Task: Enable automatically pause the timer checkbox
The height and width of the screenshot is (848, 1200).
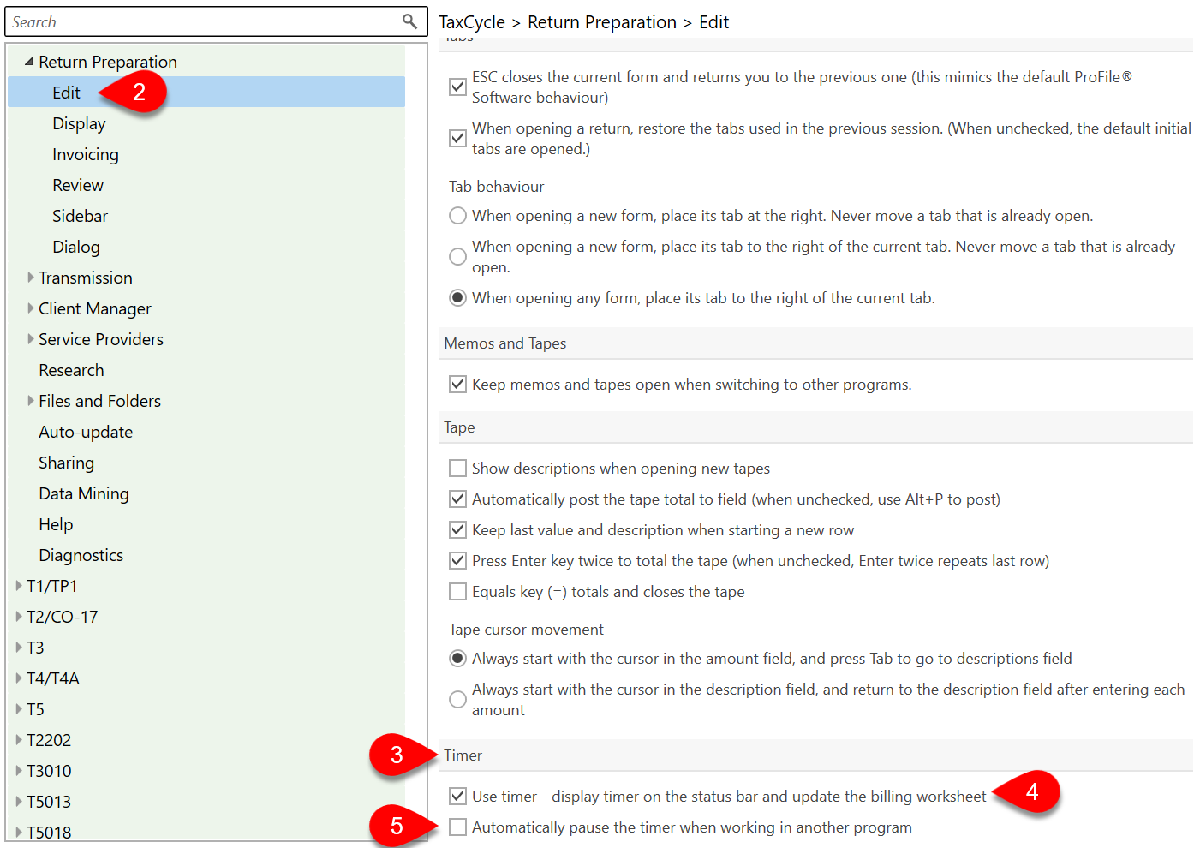Action: point(458,827)
